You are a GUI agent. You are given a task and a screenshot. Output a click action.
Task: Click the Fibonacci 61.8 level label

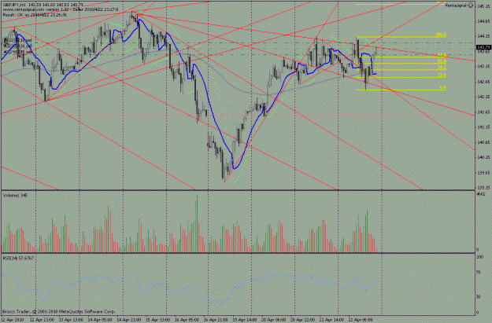(x=442, y=55)
